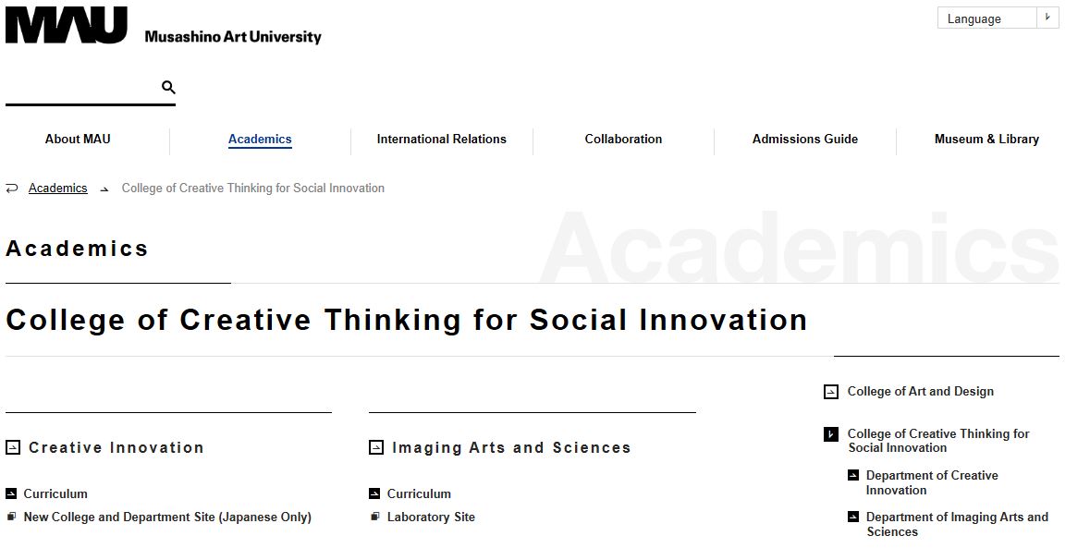This screenshot has height=548, width=1090.
Task: Click the black arrow icon by Department of Creative Innovation
Action: (853, 475)
